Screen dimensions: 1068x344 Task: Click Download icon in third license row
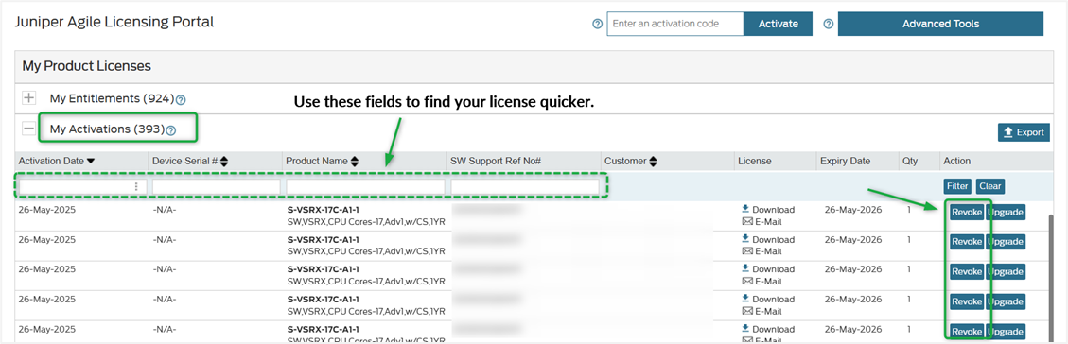[745, 268]
